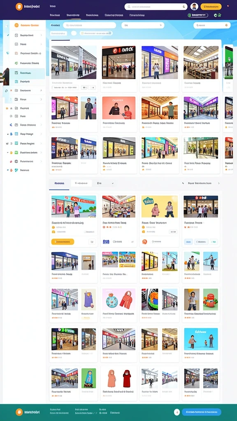The image size is (237, 421).
Task: Select the first underlined tab in the middle section
Action: [x=59, y=183]
